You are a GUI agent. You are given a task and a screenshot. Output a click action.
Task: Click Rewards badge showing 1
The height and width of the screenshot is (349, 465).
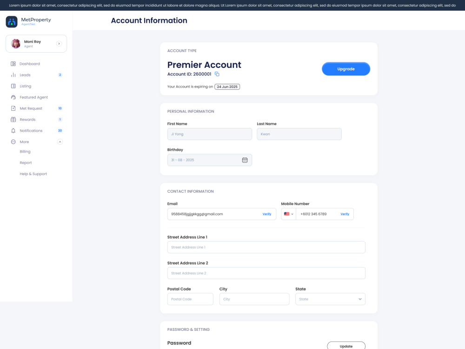click(60, 119)
